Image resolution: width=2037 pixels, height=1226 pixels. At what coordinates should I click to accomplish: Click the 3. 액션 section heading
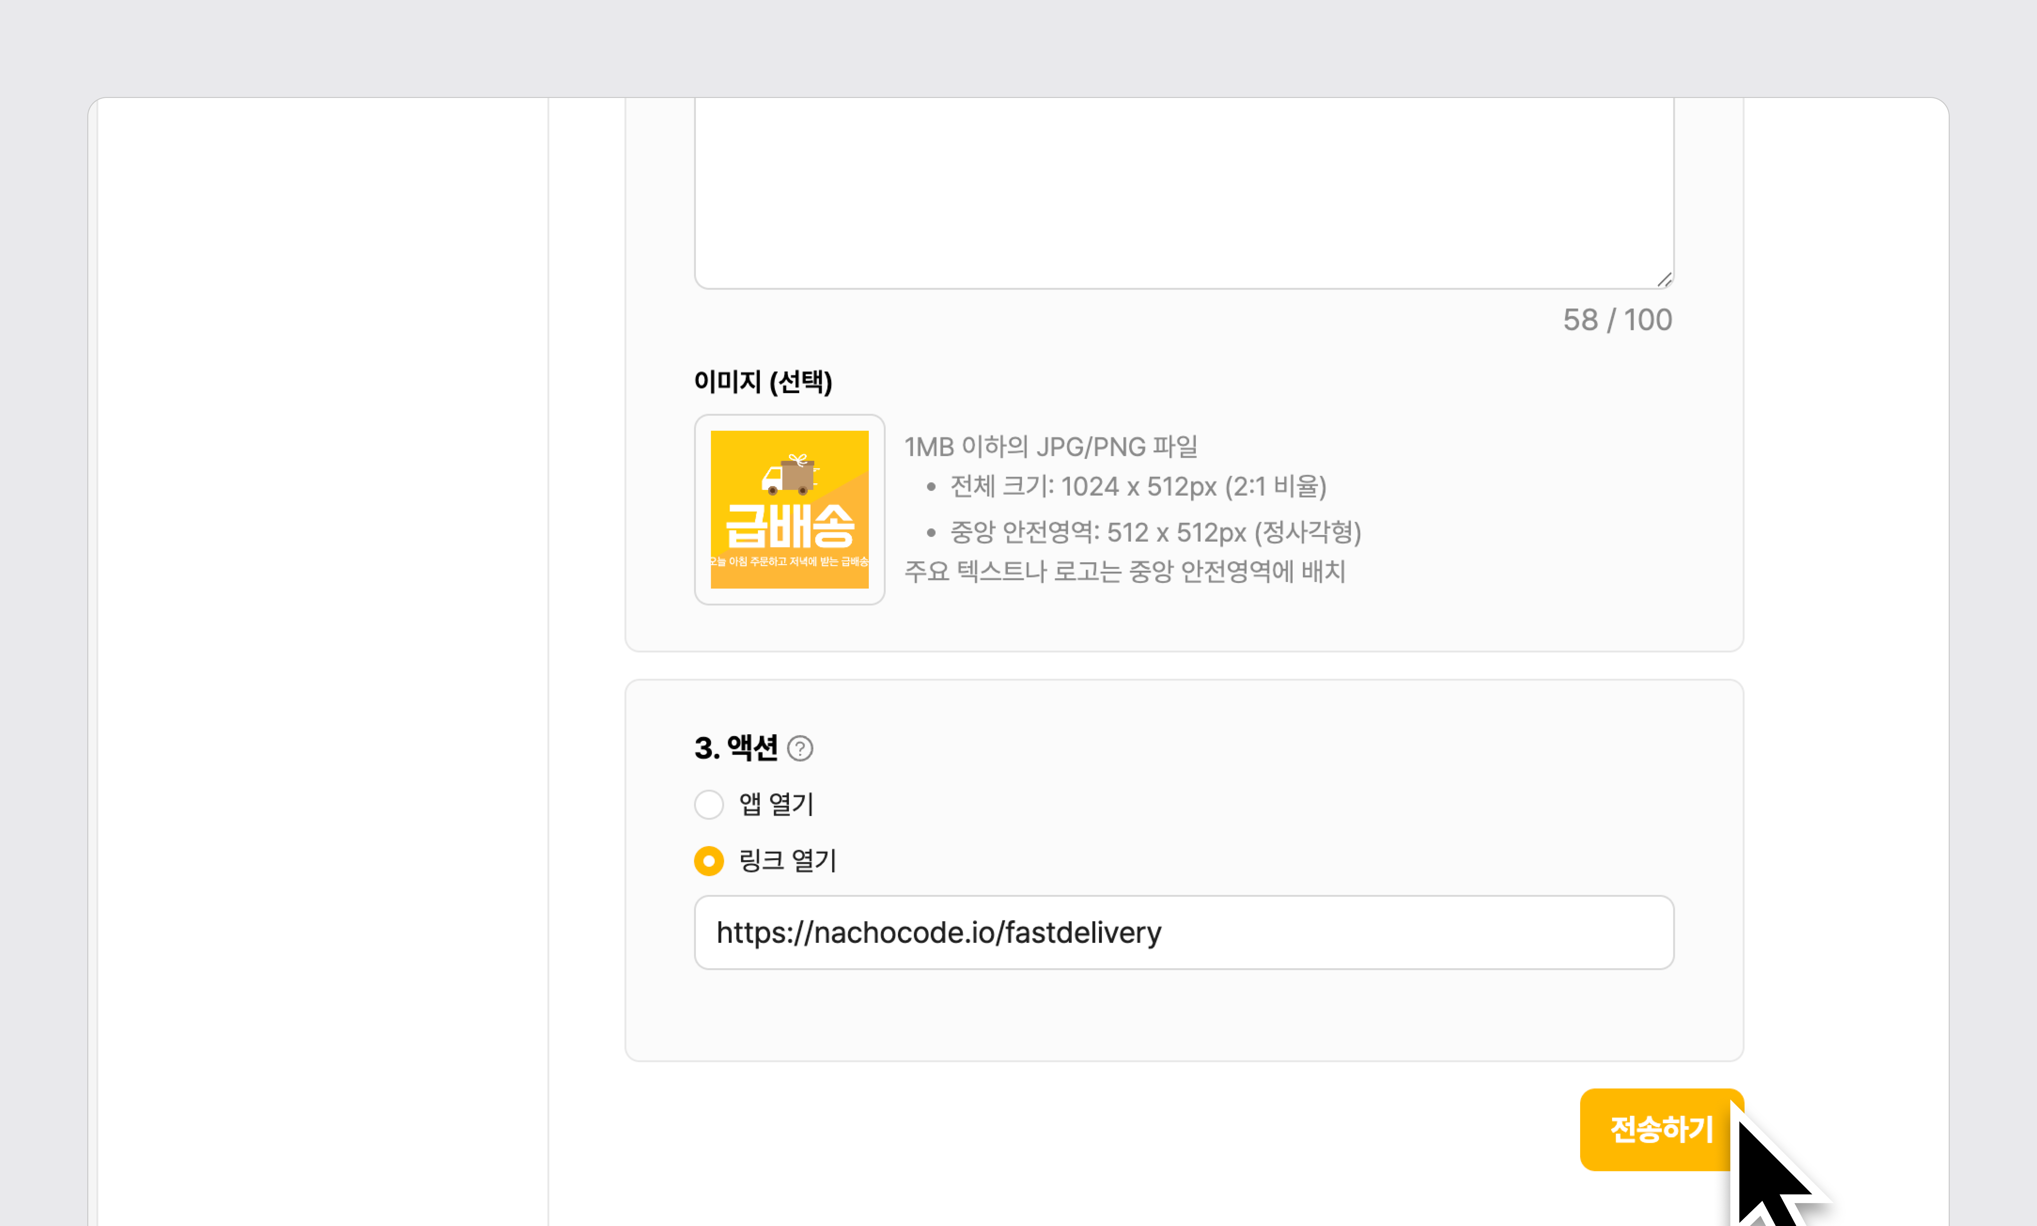pyautogui.click(x=735, y=748)
